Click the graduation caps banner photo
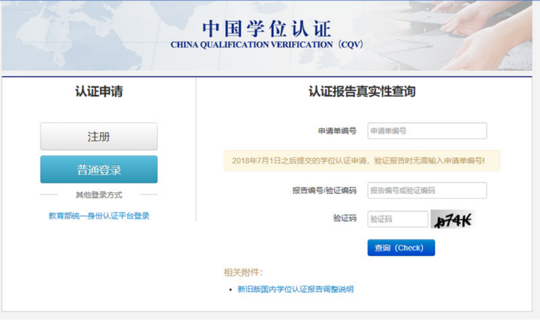Screen dimensions: 540x320 (465, 35)
